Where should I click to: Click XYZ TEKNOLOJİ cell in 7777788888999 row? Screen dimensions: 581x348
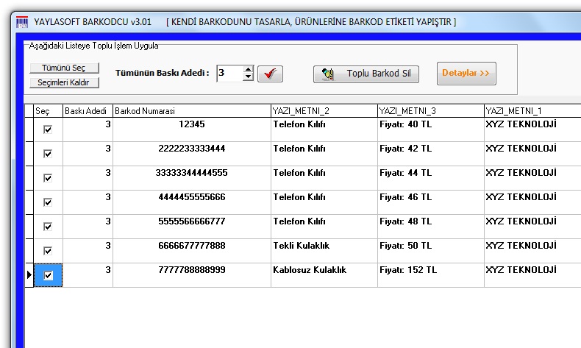pyautogui.click(x=532, y=275)
